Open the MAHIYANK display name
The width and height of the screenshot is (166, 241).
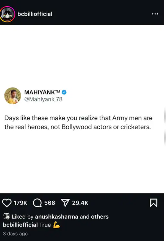[42, 92]
